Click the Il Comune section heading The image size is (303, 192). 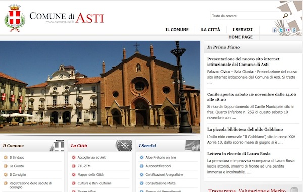pos(13,146)
